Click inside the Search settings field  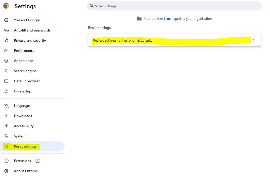coord(174,6)
